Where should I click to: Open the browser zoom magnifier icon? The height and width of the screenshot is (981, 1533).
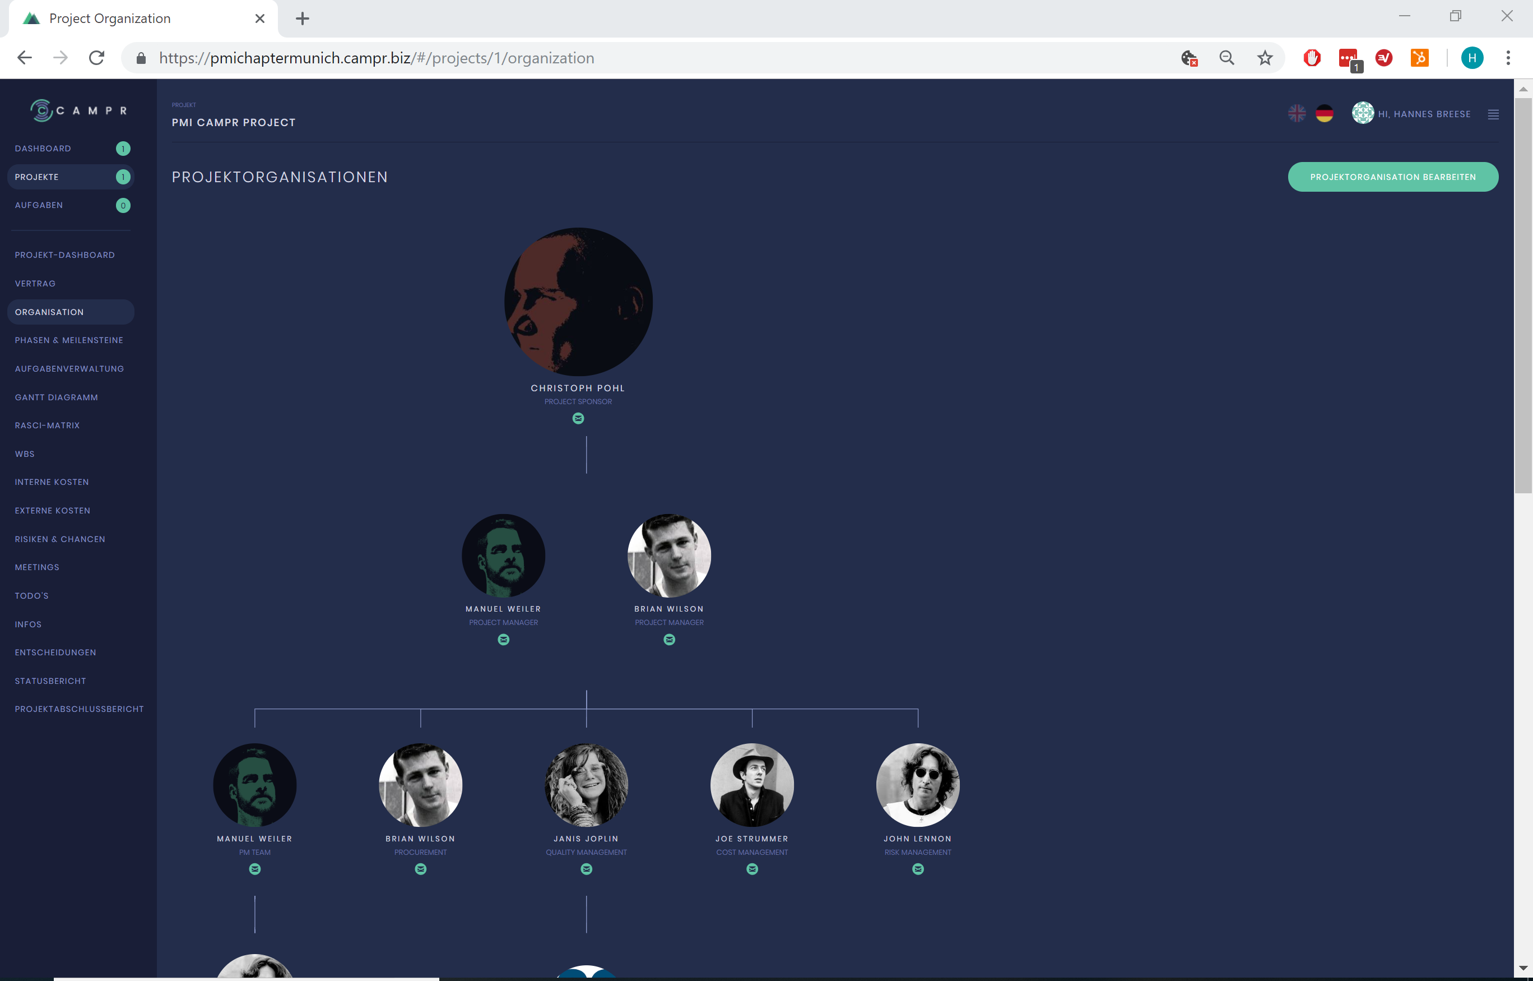(1227, 58)
